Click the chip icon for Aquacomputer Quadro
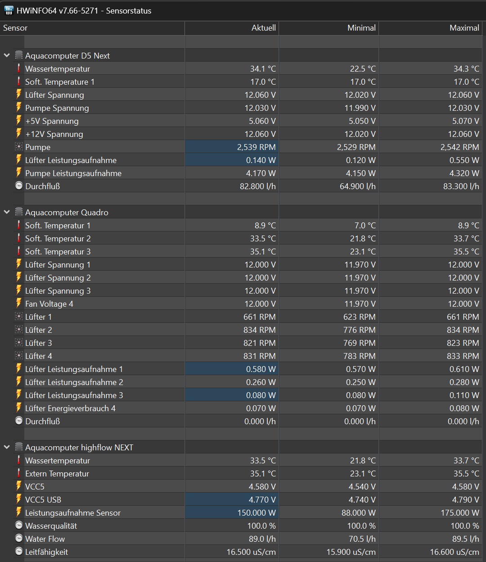 click(x=19, y=212)
